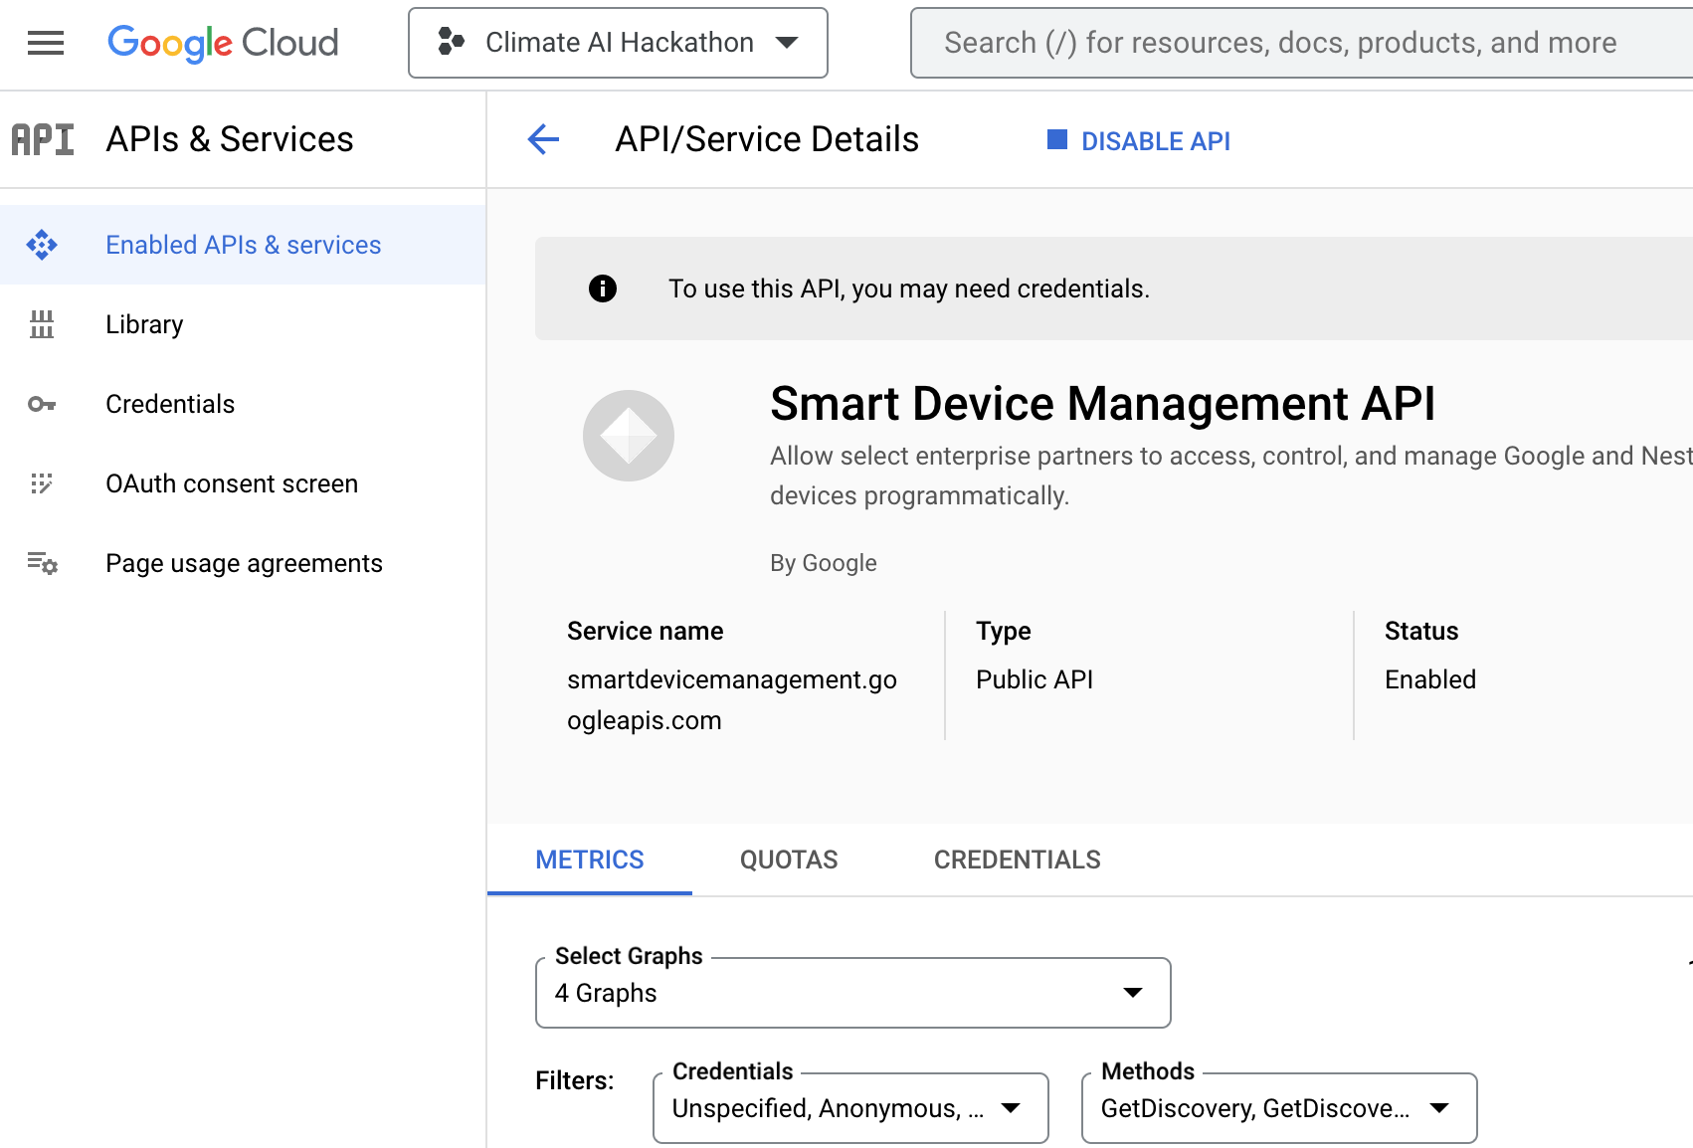Image resolution: width=1693 pixels, height=1148 pixels.
Task: Expand the Select Graphs dropdown
Action: [x=852, y=993]
